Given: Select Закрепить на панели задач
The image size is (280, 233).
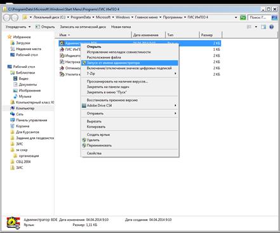Looking at the screenshot, I should pyautogui.click(x=130, y=87).
